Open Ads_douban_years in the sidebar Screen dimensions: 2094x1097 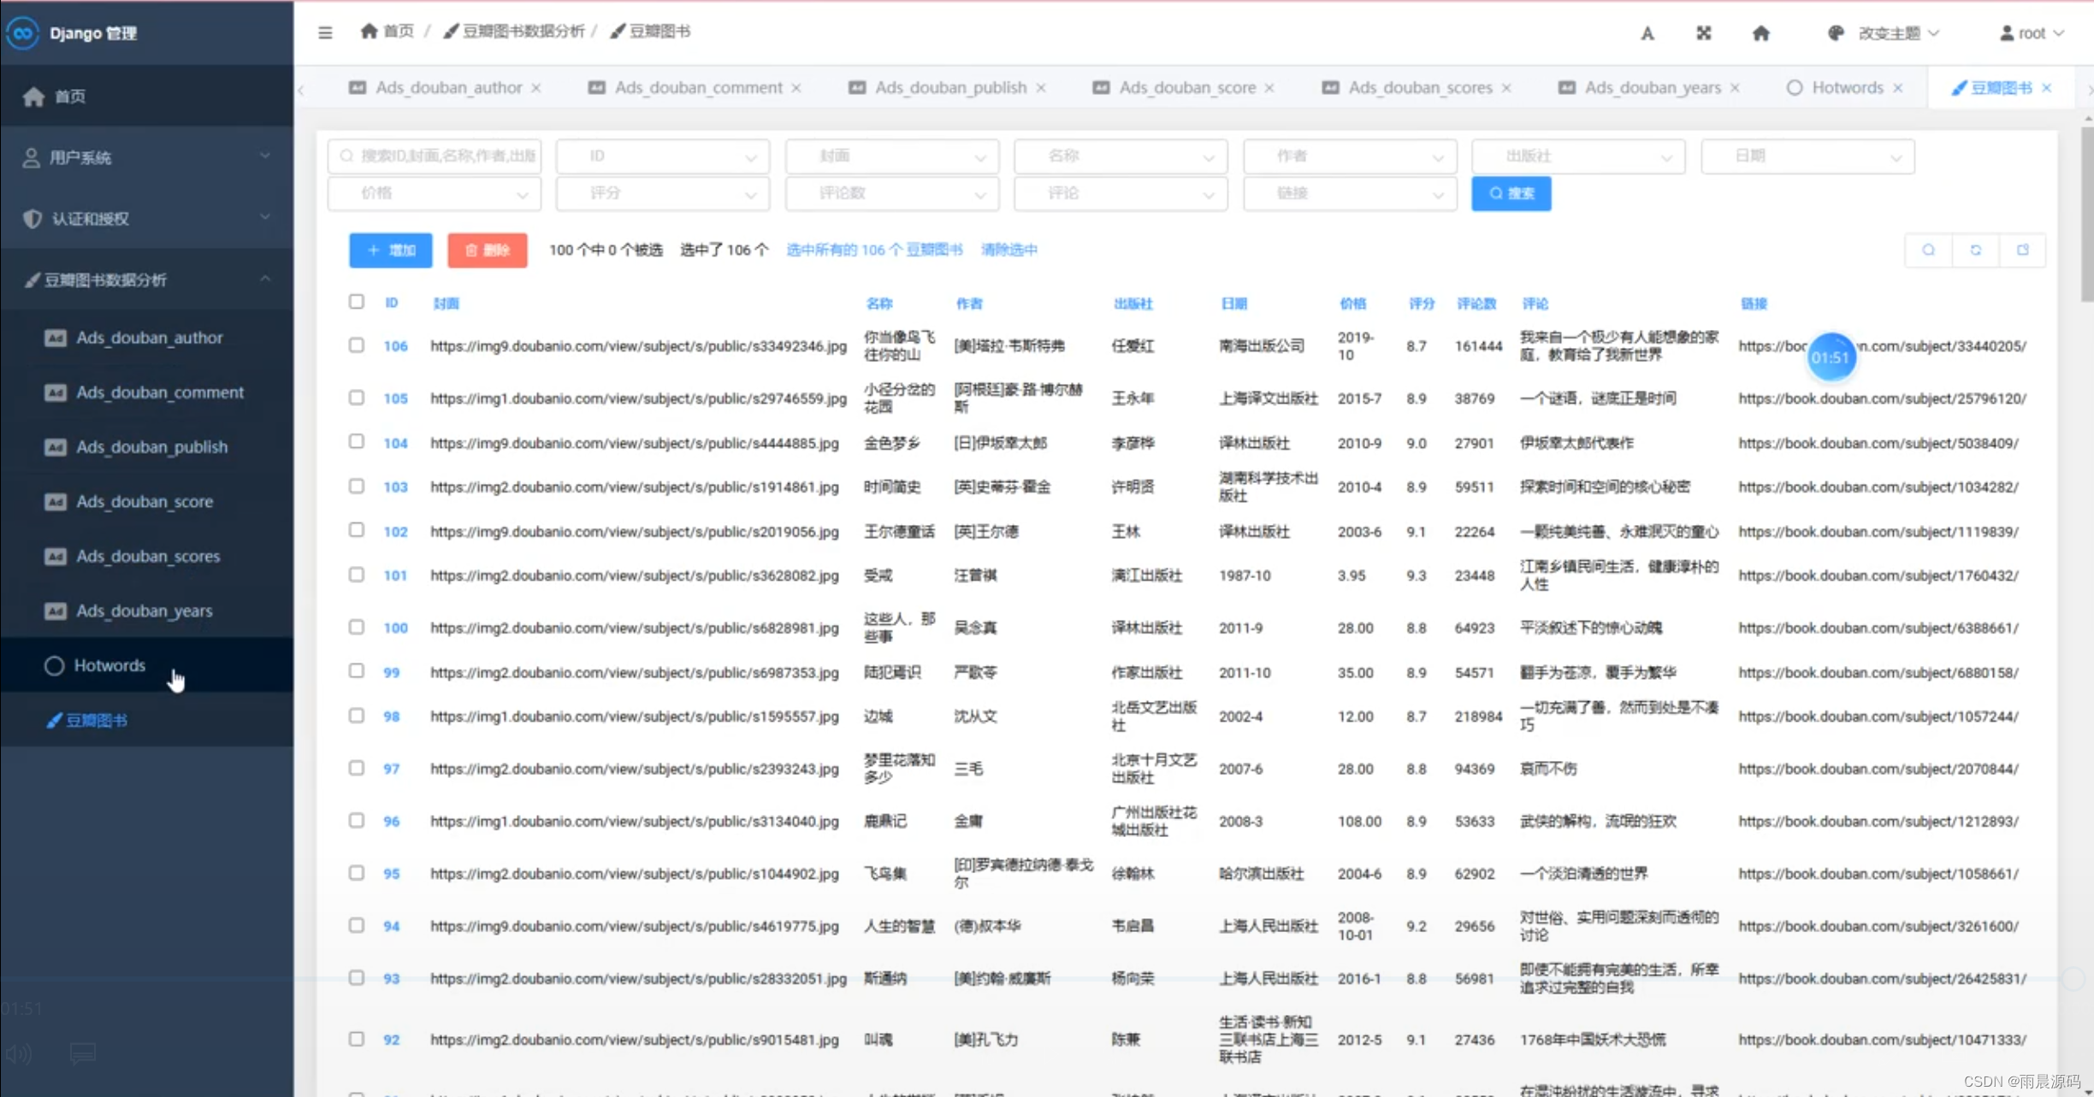[x=144, y=610]
